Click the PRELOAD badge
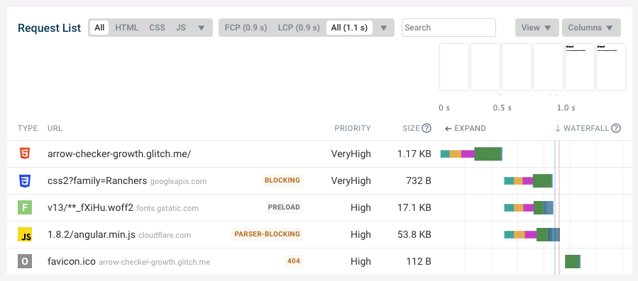 284,207
